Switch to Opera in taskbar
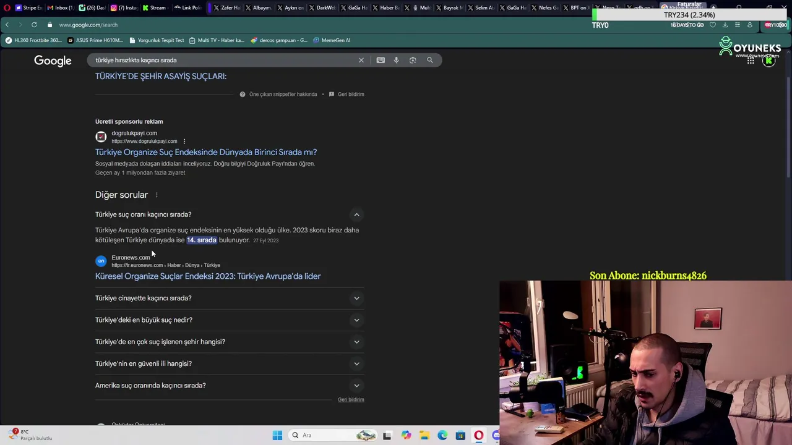This screenshot has height=445, width=792. click(x=479, y=435)
